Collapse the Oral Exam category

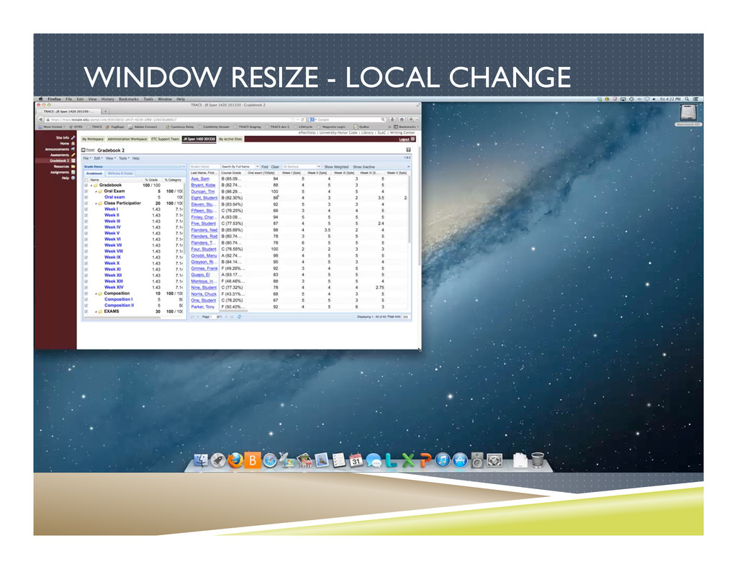(96, 191)
